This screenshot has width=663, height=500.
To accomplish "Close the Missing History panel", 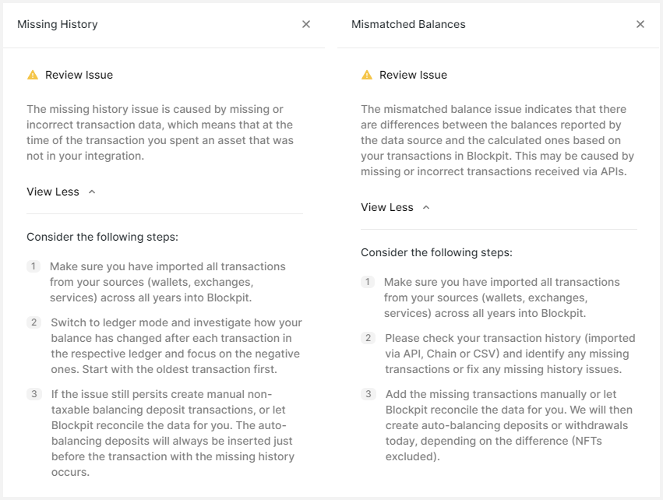I will [x=306, y=24].
